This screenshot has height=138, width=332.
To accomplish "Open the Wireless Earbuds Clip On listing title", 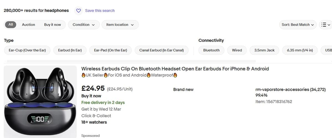I will [x=175, y=69].
